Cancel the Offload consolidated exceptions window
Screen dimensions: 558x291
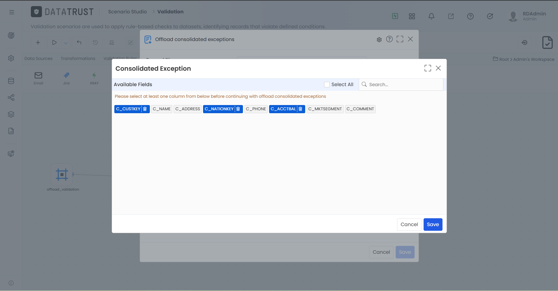click(x=381, y=252)
